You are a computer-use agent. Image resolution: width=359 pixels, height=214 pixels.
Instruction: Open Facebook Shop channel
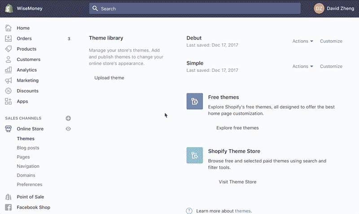(x=33, y=207)
